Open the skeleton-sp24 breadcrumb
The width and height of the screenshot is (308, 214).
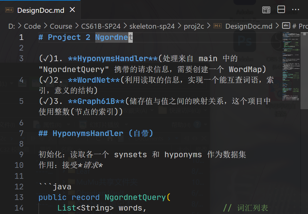coord(152,26)
